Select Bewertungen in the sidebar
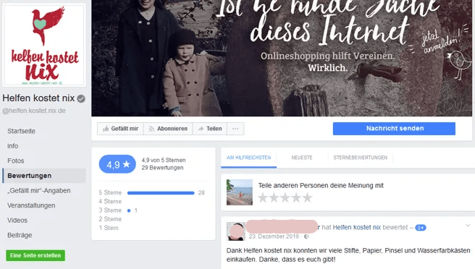Viewport: 475px width, 269px height. pyautogui.click(x=44, y=176)
